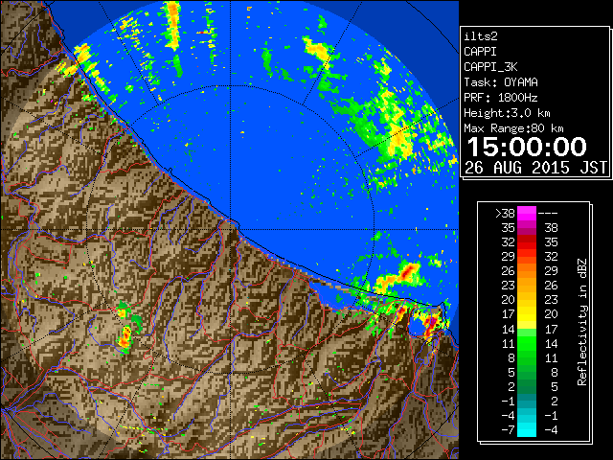Click the 'Max Range:80 km' text
Screen dimensions: 613x460
(x=513, y=128)
